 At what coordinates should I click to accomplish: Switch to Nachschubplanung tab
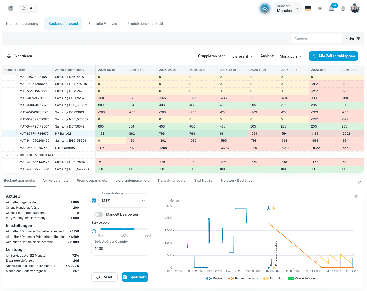tap(22, 24)
